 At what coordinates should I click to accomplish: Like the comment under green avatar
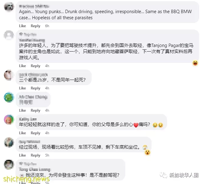coord(23,110)
